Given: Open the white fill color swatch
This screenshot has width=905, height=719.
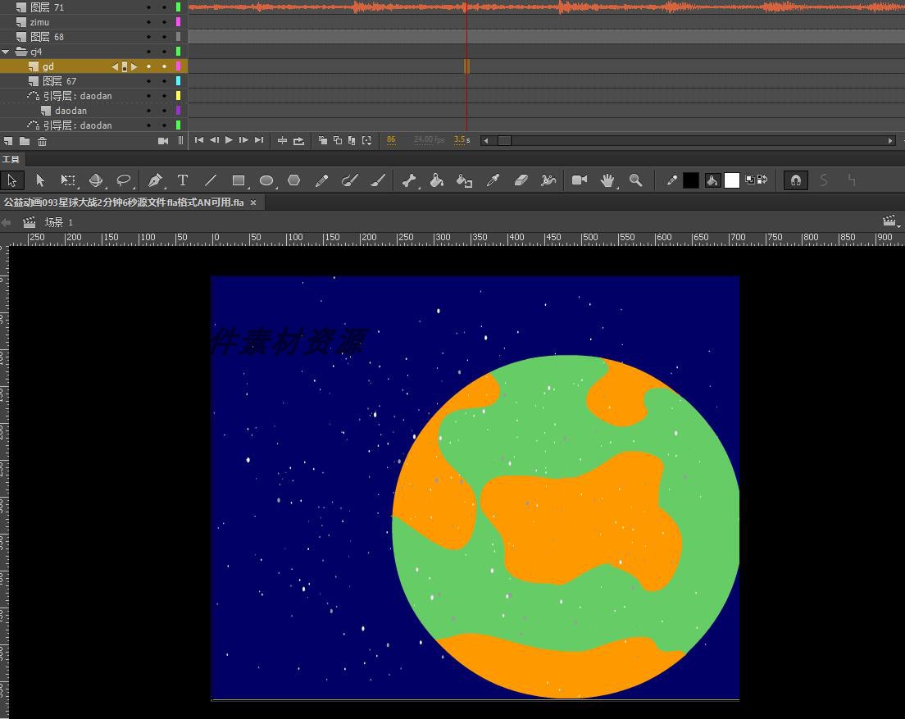Looking at the screenshot, I should [732, 180].
